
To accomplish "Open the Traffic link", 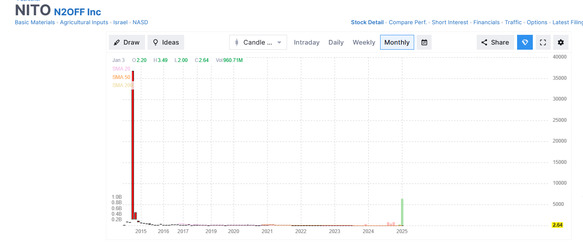I will (513, 23).
